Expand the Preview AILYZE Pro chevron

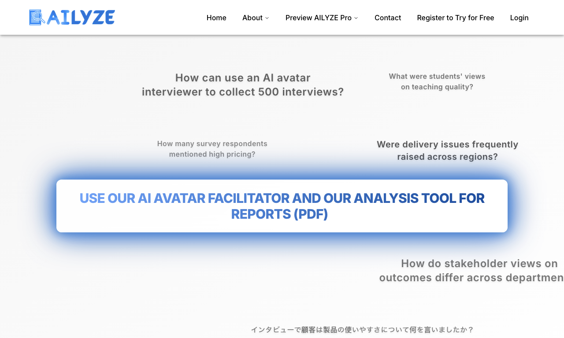click(x=356, y=18)
